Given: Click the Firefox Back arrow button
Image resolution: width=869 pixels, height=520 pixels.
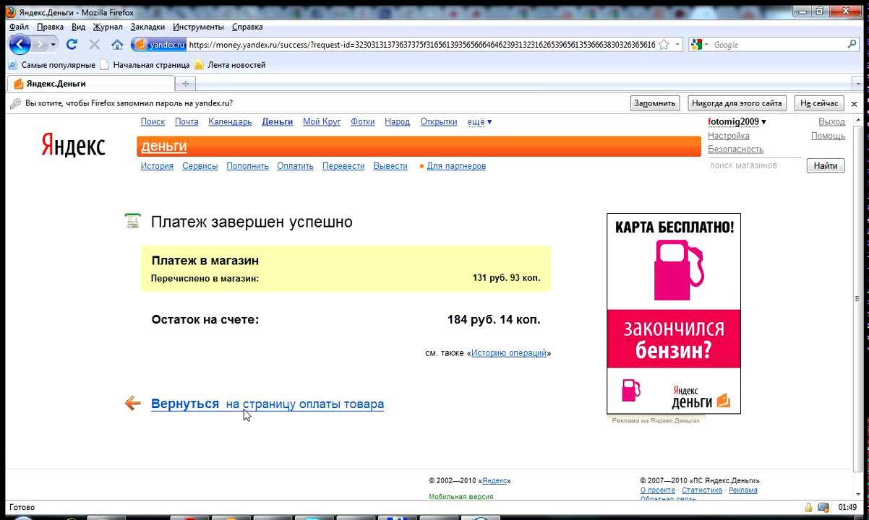Looking at the screenshot, I should tap(20, 45).
